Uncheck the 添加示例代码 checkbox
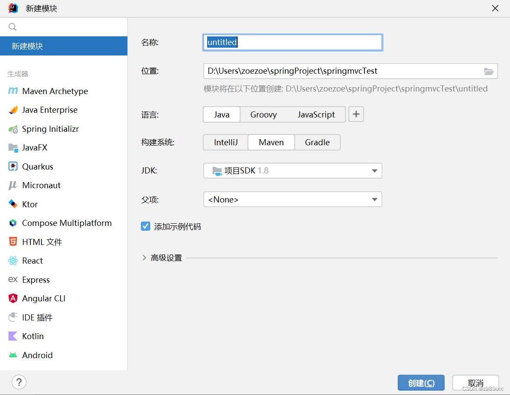This screenshot has width=510, height=395. (146, 226)
